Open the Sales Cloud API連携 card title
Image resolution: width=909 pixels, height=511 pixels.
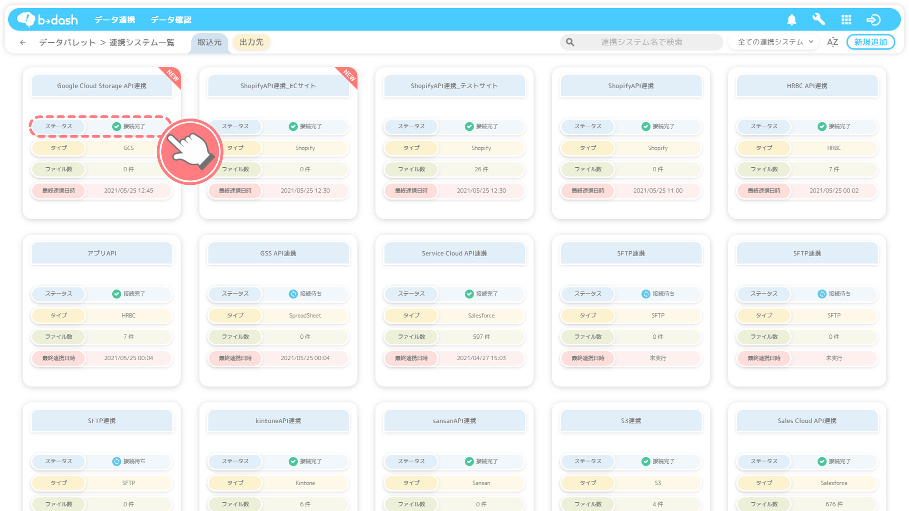(x=807, y=421)
